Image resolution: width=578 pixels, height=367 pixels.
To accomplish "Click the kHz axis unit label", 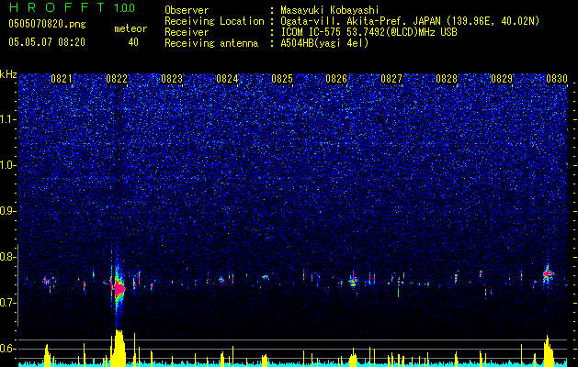I will (9, 74).
